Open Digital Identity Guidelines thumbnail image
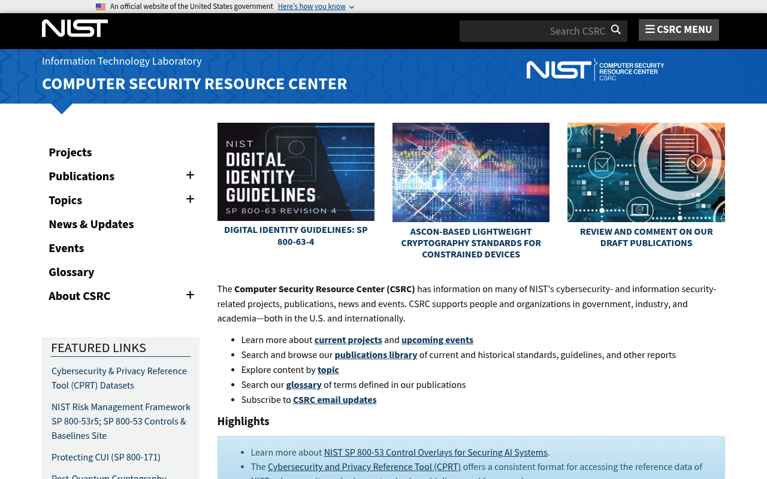 click(296, 172)
